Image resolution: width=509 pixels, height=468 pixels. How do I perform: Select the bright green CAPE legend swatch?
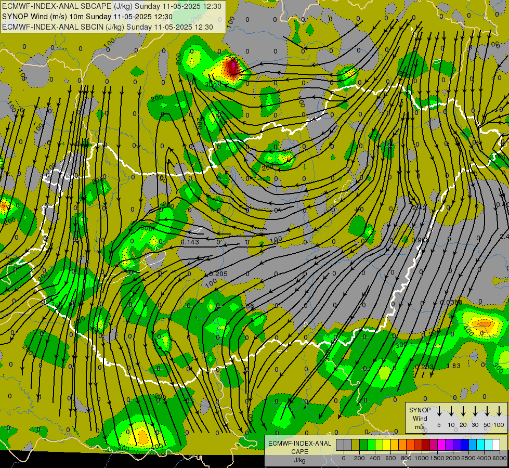(371, 445)
